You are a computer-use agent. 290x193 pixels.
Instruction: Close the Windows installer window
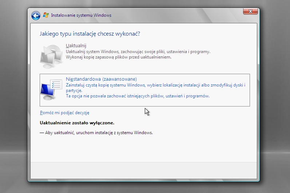(x=250, y=11)
